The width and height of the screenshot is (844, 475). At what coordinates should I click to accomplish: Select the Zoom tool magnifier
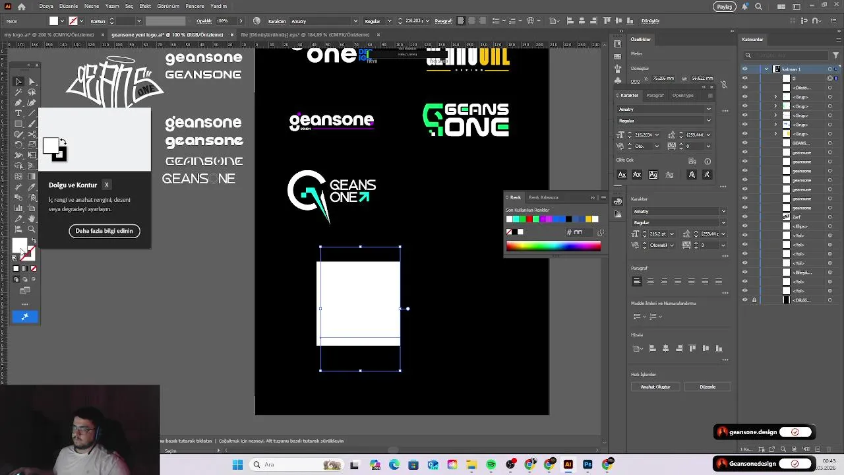pyautogui.click(x=32, y=230)
